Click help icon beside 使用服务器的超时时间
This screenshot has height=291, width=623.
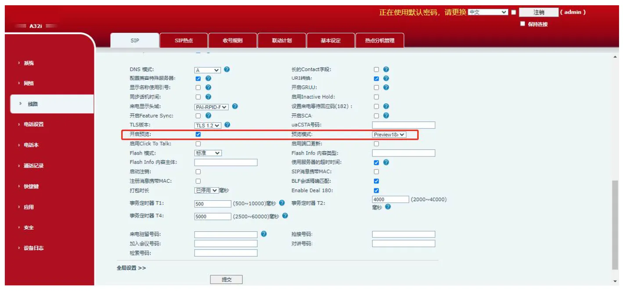tap(385, 162)
